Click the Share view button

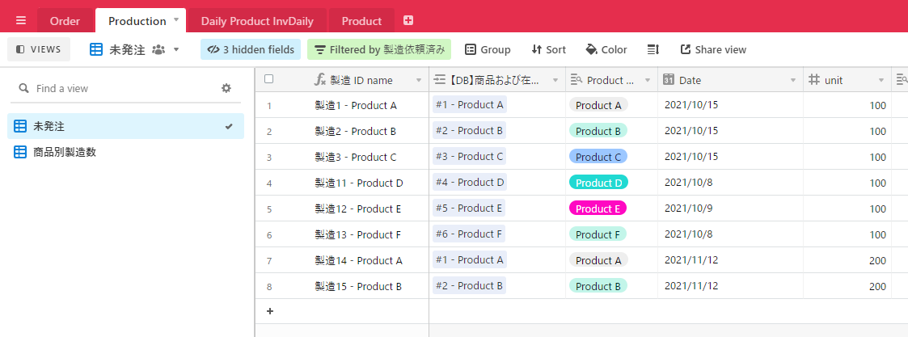(713, 50)
